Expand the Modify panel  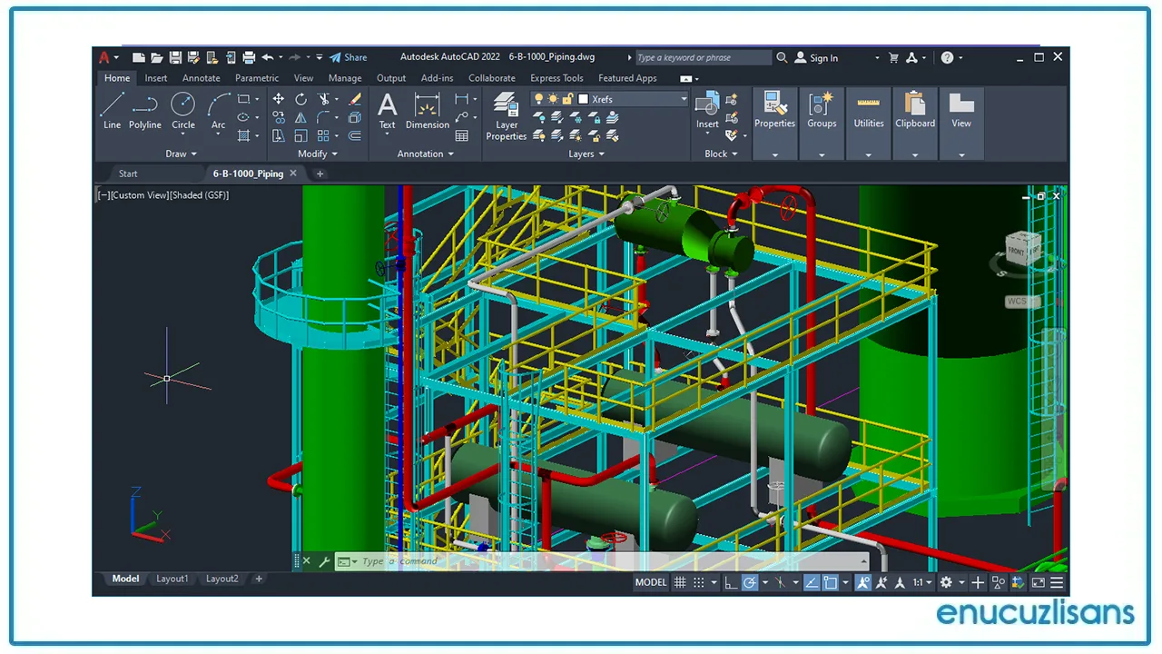click(318, 154)
